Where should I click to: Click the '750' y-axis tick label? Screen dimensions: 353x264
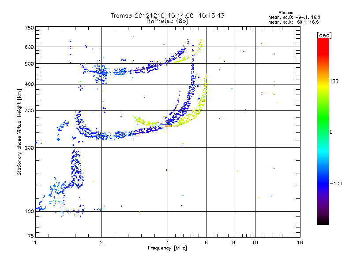[x=29, y=28]
